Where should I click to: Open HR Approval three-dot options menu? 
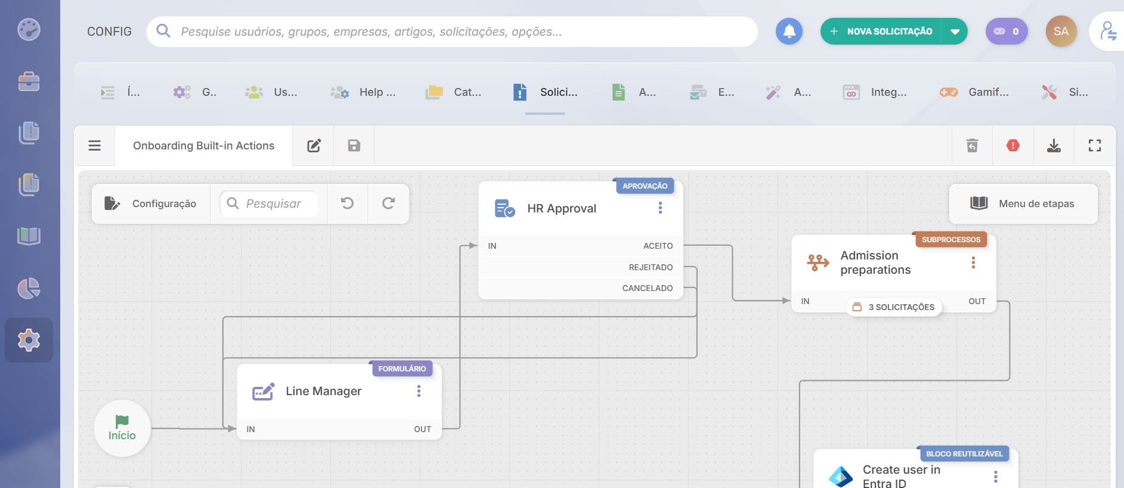pyautogui.click(x=660, y=208)
